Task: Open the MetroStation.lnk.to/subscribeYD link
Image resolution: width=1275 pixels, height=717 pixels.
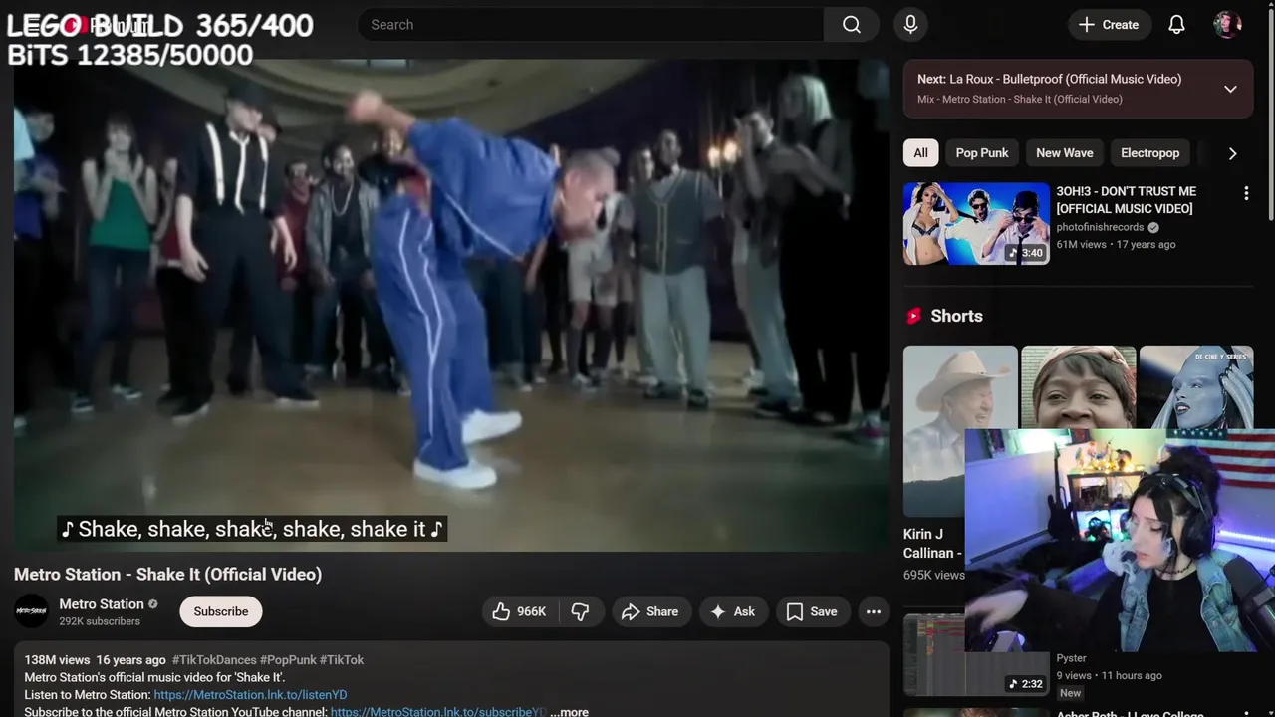Action: coord(438,712)
